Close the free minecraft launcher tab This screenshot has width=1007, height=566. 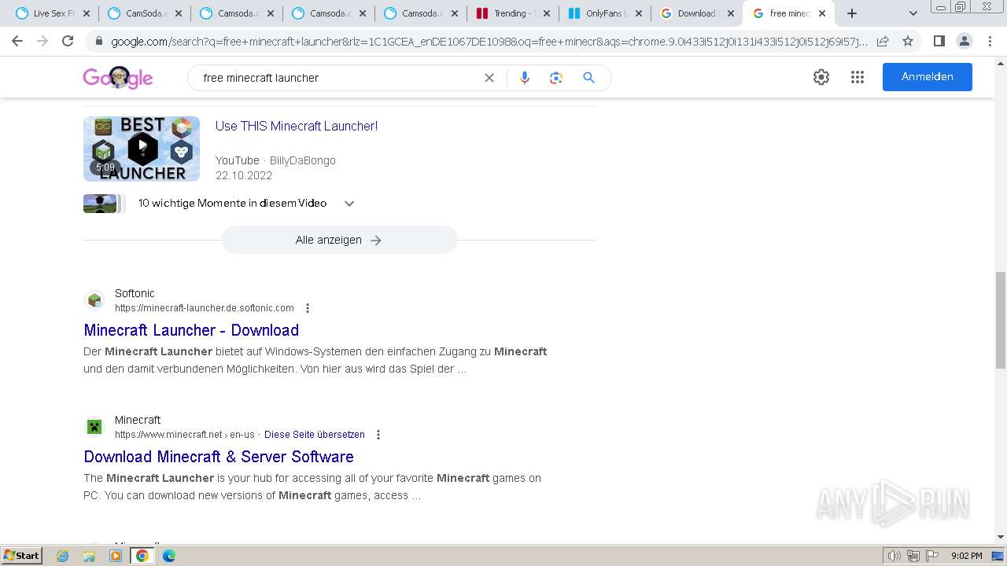tap(822, 13)
